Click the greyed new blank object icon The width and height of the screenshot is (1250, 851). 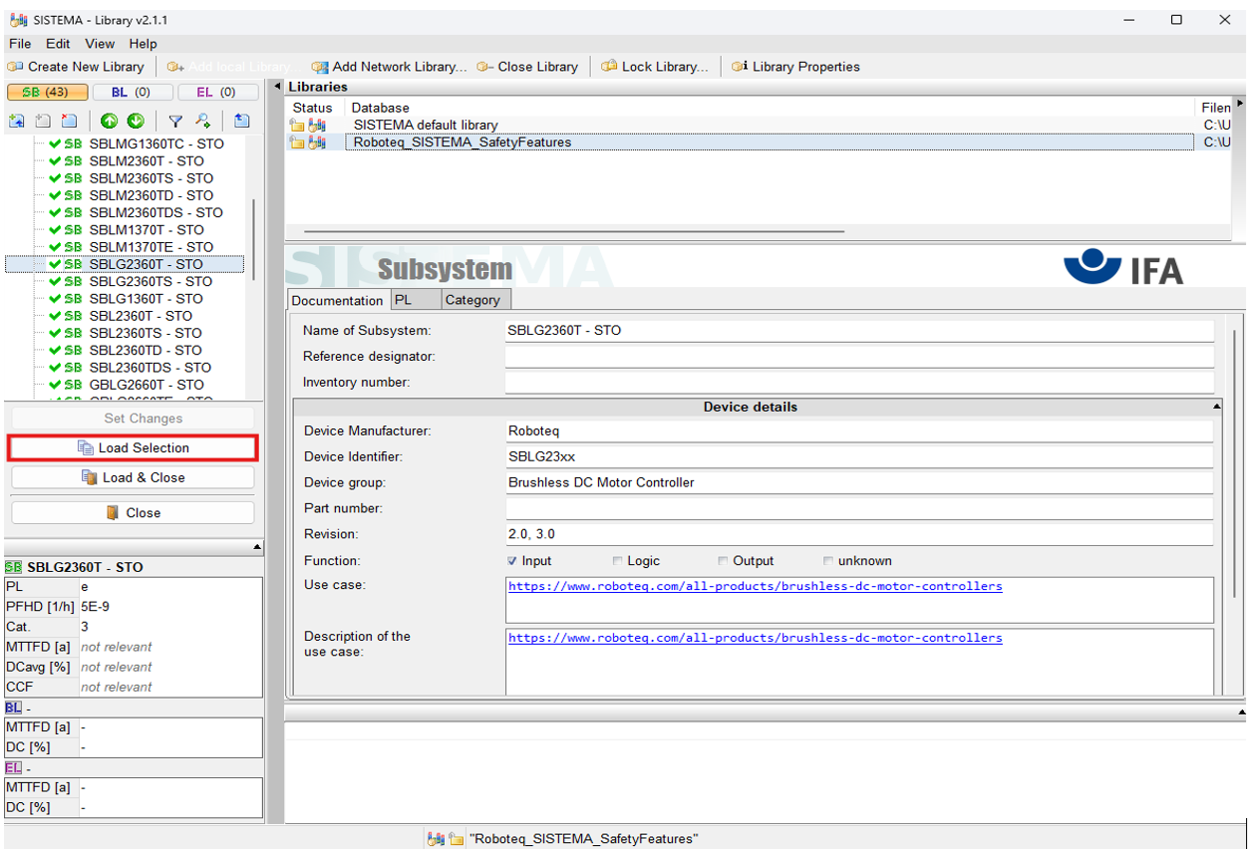[43, 121]
